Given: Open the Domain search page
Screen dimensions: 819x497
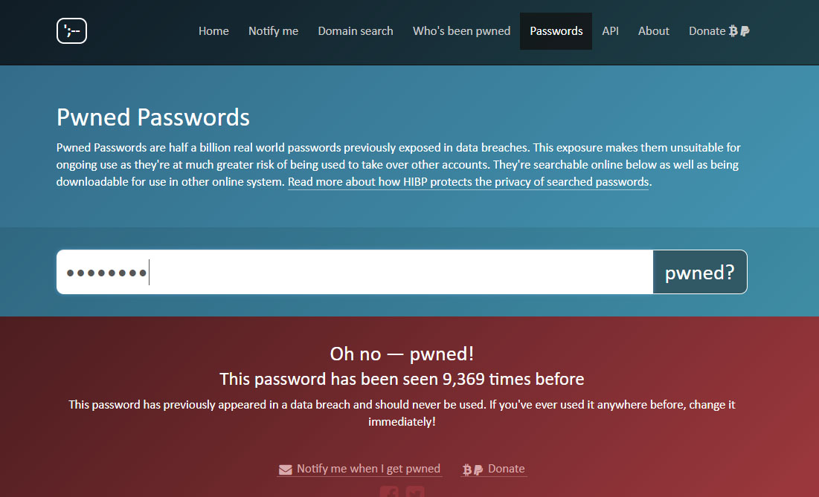Looking at the screenshot, I should 356,31.
